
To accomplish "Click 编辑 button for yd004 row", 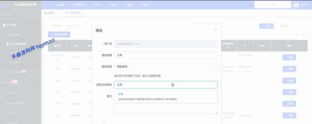I will (x=289, y=81).
